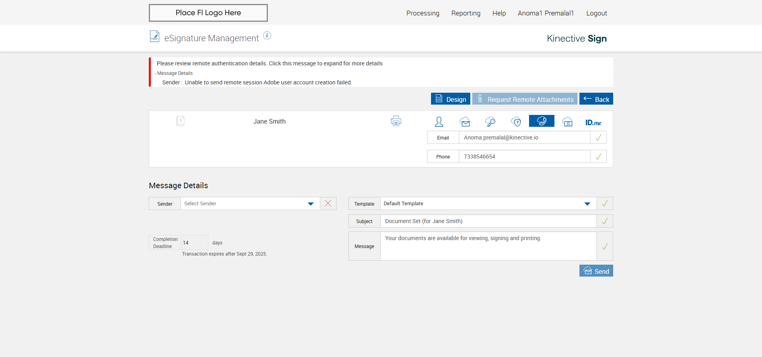
Task: Choose the photo ID cloud authentication icon
Action: [568, 122]
